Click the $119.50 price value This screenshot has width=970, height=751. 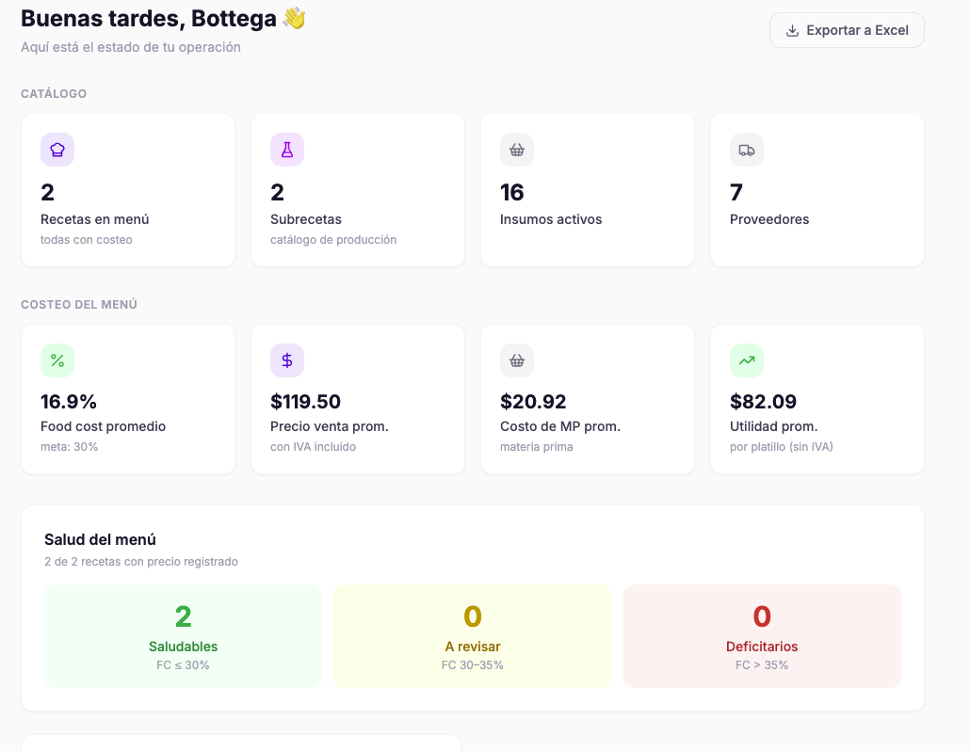click(306, 402)
